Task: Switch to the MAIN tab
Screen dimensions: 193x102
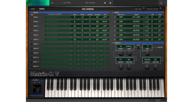Action: pyautogui.click(x=33, y=9)
